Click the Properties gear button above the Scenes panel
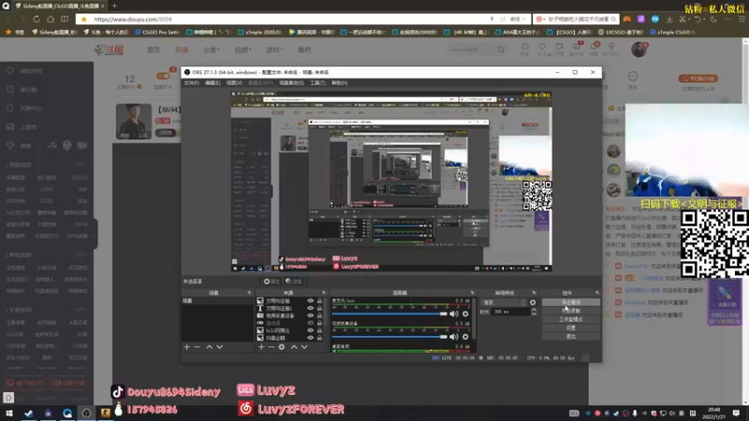 tap(272, 282)
